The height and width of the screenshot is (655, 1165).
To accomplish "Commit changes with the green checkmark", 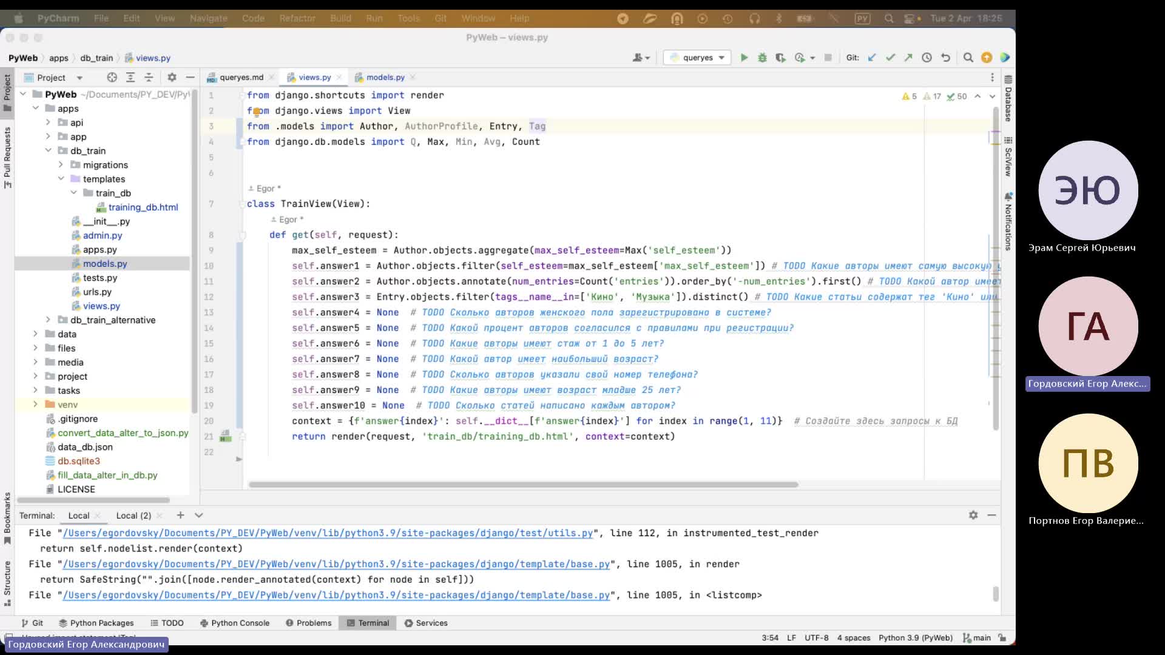I will tap(890, 58).
